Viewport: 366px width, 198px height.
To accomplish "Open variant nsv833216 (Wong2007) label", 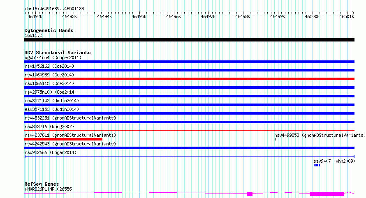I will pyautogui.click(x=49, y=127).
